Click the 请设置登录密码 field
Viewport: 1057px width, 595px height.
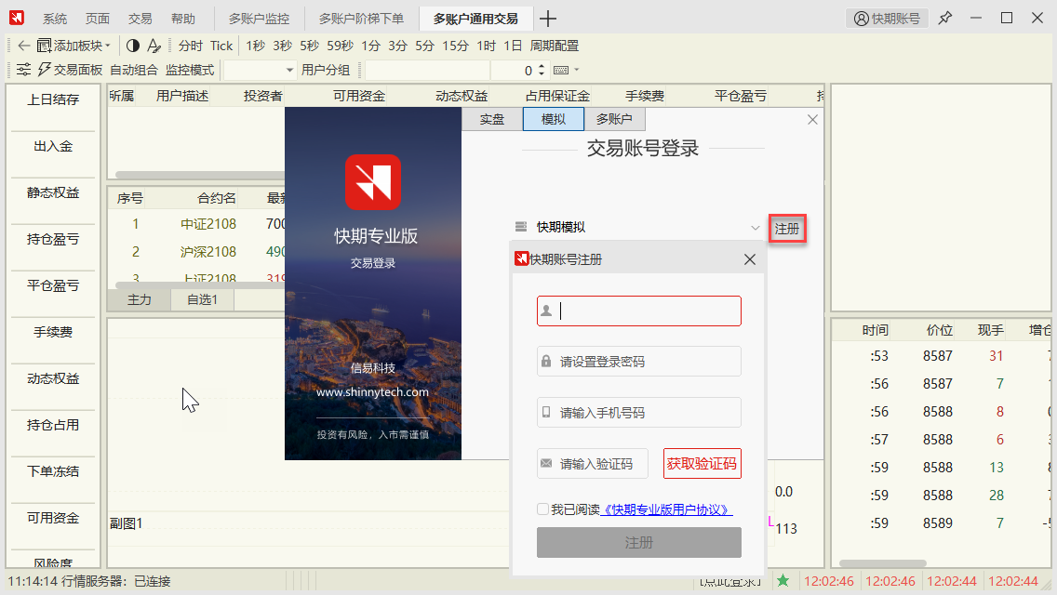point(639,361)
